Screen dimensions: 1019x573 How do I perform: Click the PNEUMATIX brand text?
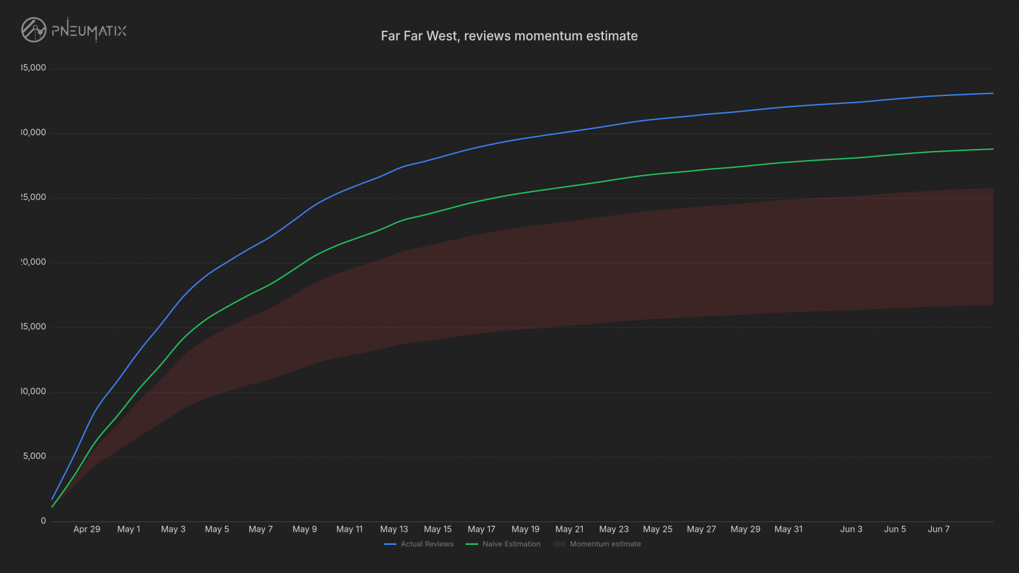point(89,30)
